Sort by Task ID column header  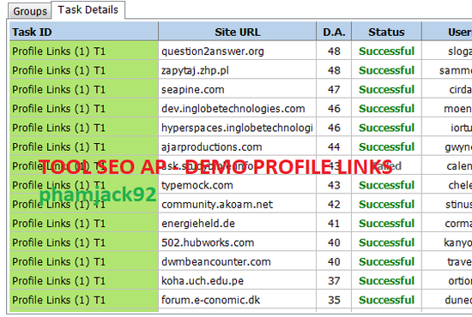(x=84, y=32)
